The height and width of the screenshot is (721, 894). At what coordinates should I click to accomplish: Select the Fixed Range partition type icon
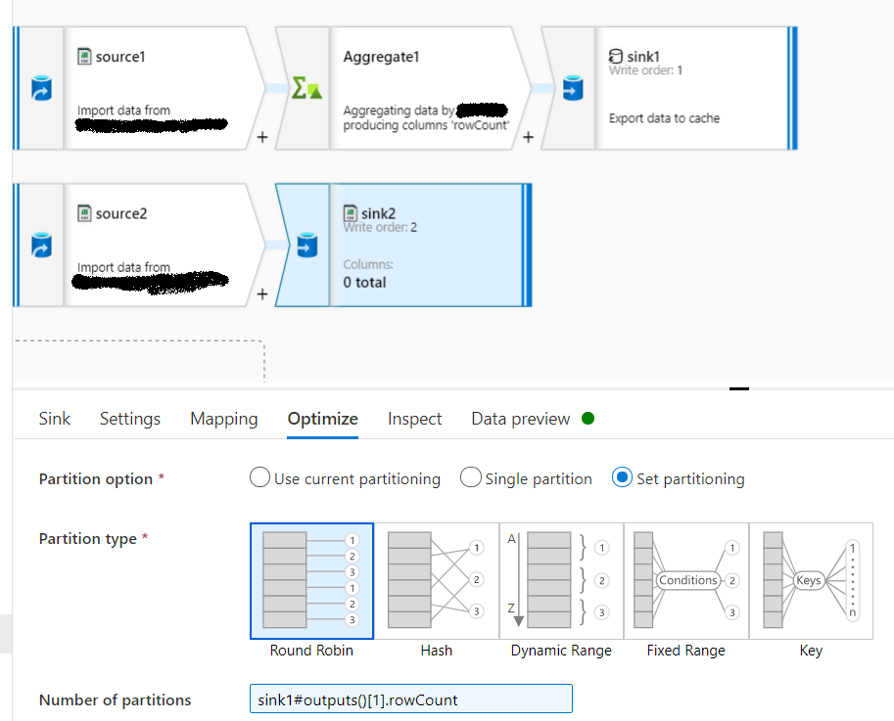click(685, 580)
